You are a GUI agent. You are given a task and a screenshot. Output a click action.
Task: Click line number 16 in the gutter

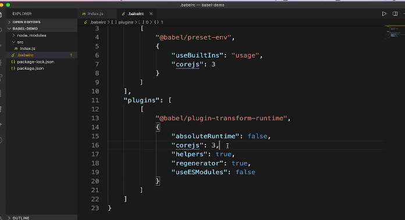pyautogui.click(x=95, y=145)
